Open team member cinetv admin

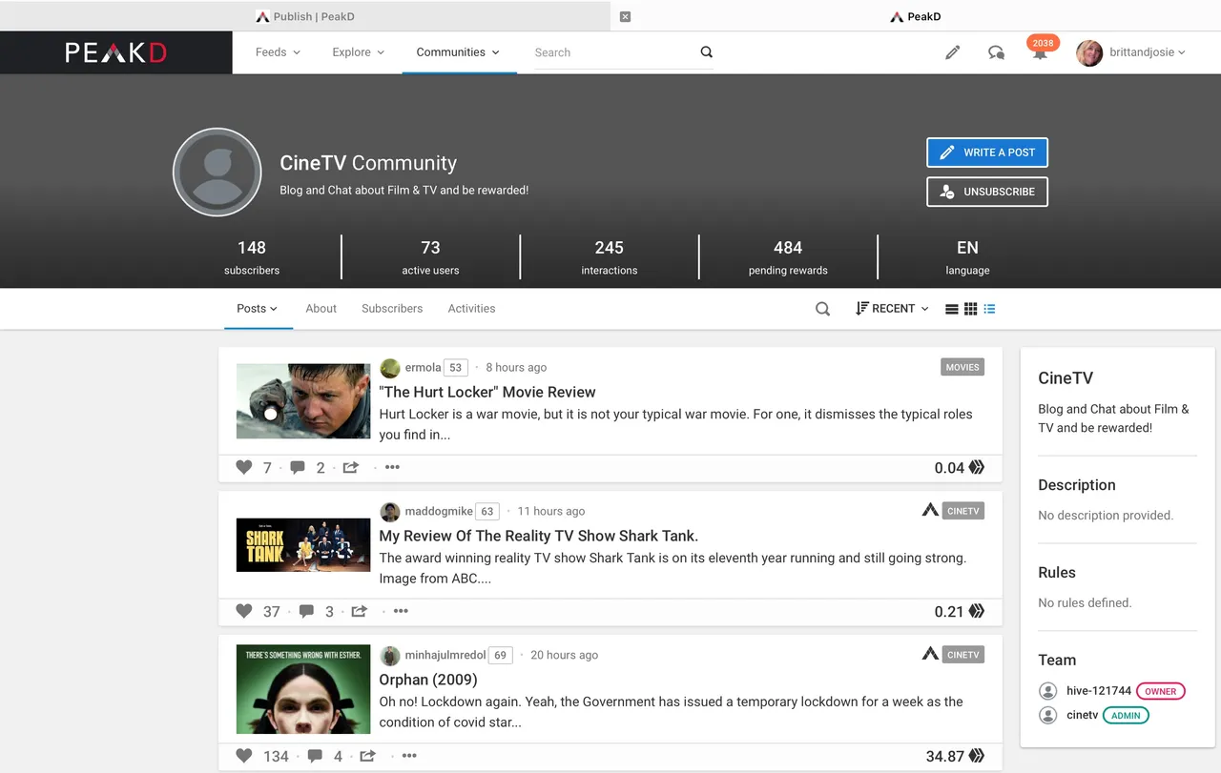[x=1083, y=715]
